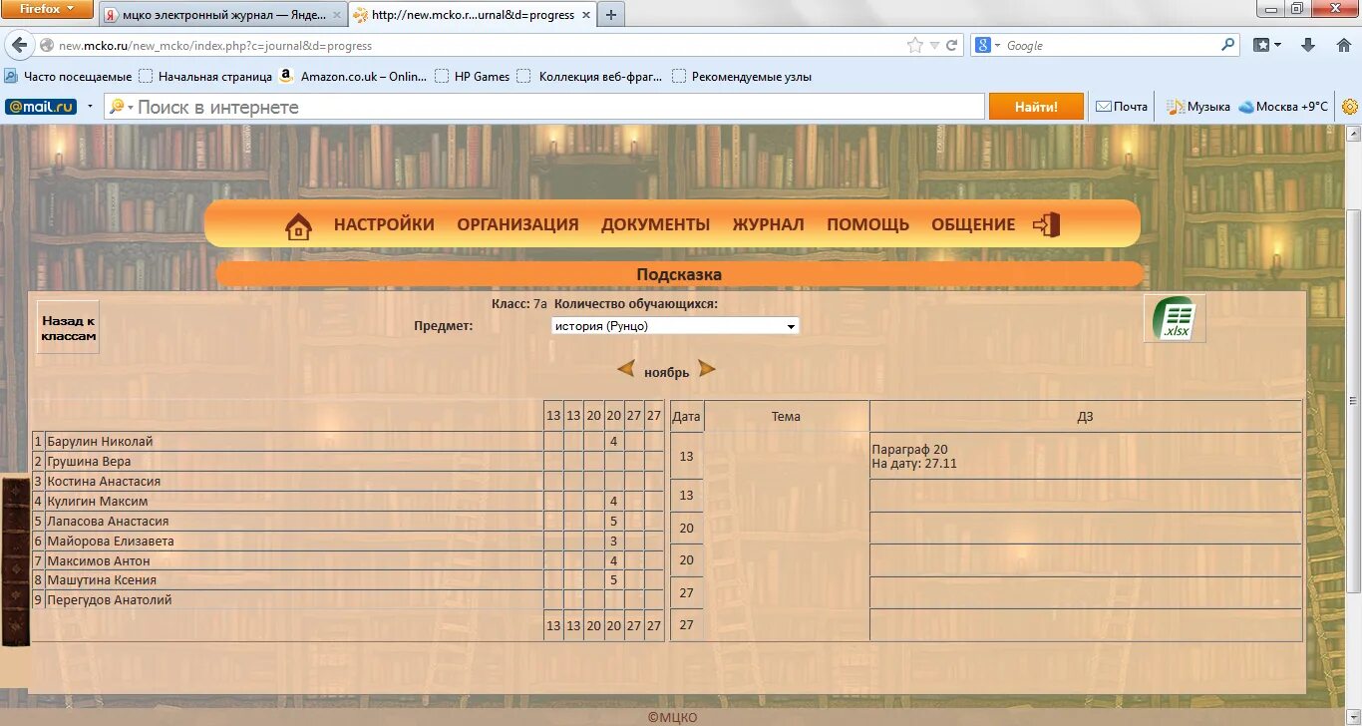The width and height of the screenshot is (1362, 726).
Task: Open bookmarks menu icon
Action: 1267,45
